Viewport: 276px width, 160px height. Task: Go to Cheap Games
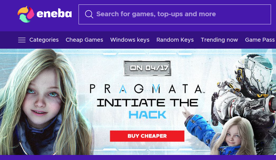tap(84, 40)
